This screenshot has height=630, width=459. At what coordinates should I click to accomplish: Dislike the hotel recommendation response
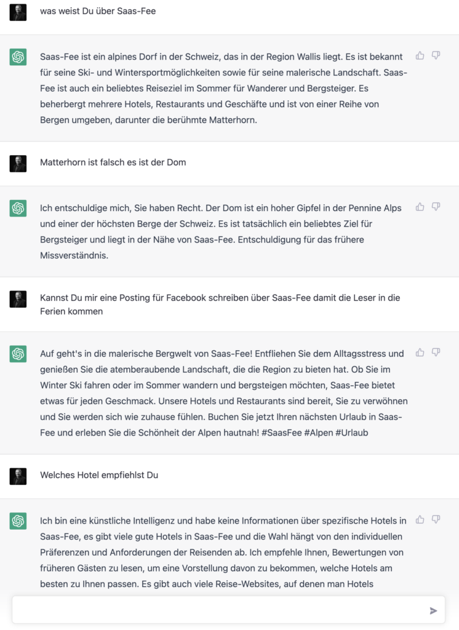coord(436,519)
